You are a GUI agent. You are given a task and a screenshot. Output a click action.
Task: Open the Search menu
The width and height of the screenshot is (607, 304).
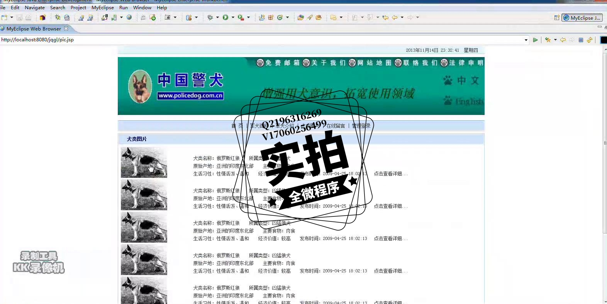click(x=58, y=7)
